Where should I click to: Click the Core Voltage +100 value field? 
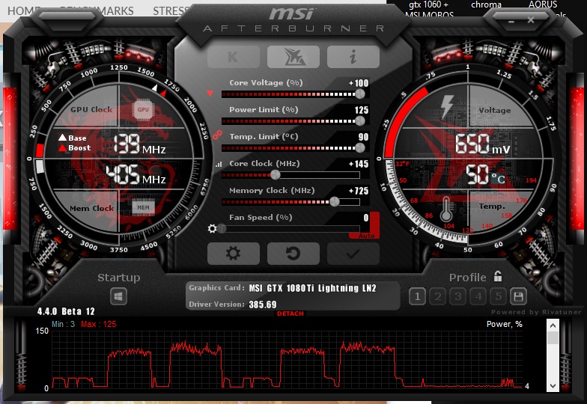(358, 83)
